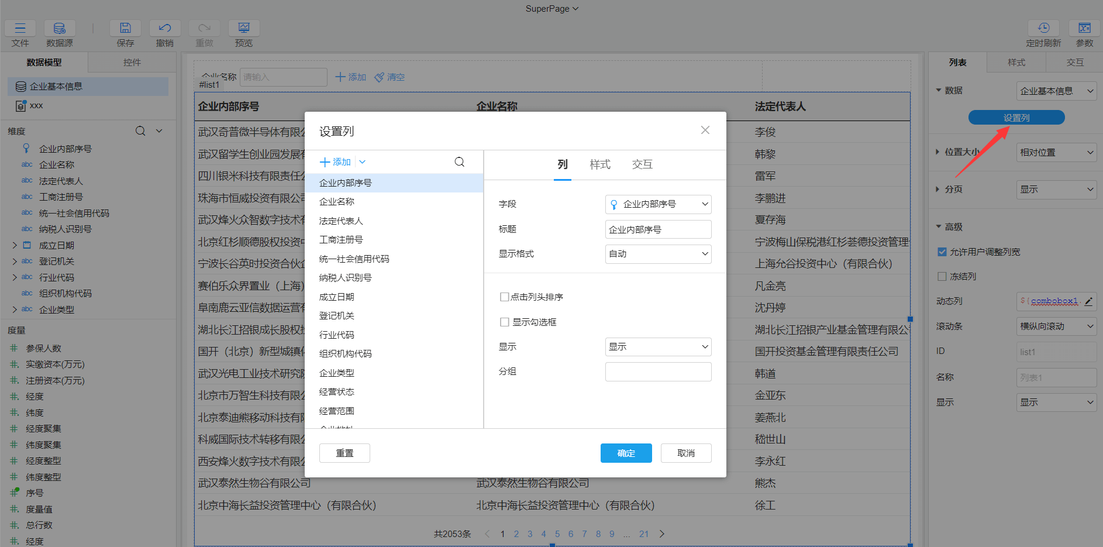
Task: Confirm column settings with 确定 button
Action: pos(626,452)
